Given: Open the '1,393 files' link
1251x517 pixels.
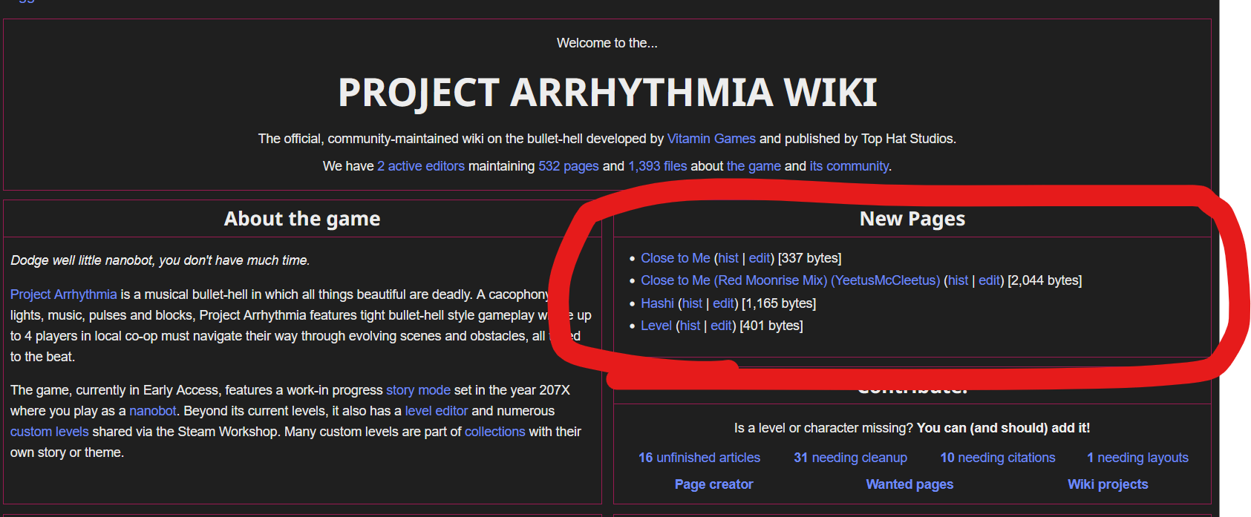Looking at the screenshot, I should pyautogui.click(x=657, y=166).
